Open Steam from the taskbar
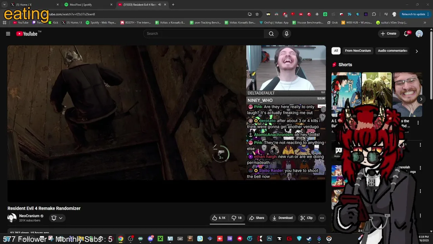Image resolution: width=433 pixels, height=244 pixels. [309, 239]
